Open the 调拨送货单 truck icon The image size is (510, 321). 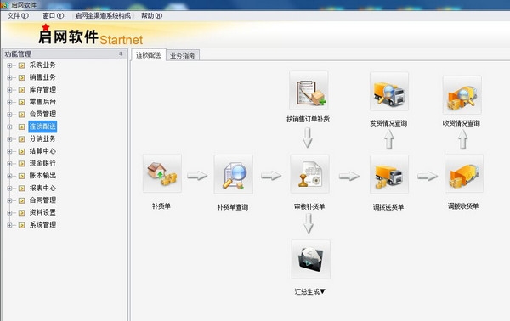tap(389, 174)
